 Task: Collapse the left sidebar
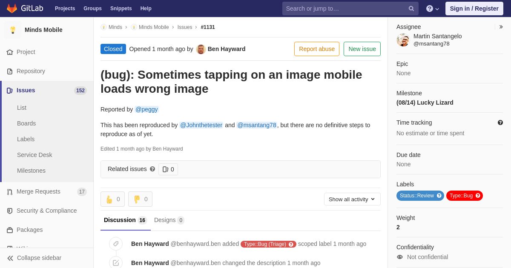point(34,258)
